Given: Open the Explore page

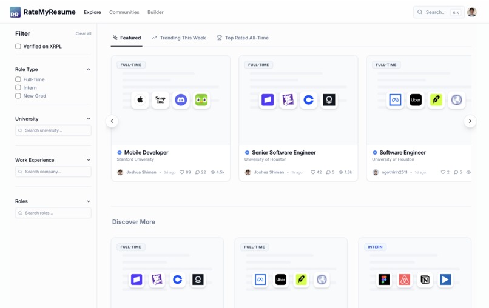Looking at the screenshot, I should [92, 12].
